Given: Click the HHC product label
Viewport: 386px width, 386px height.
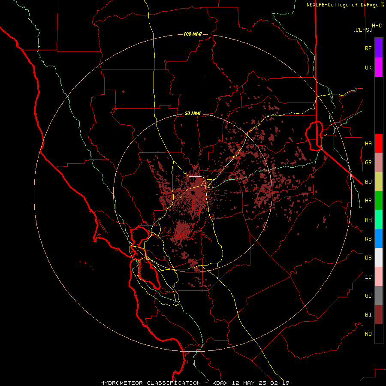Looking at the screenshot, I should coord(377,26).
